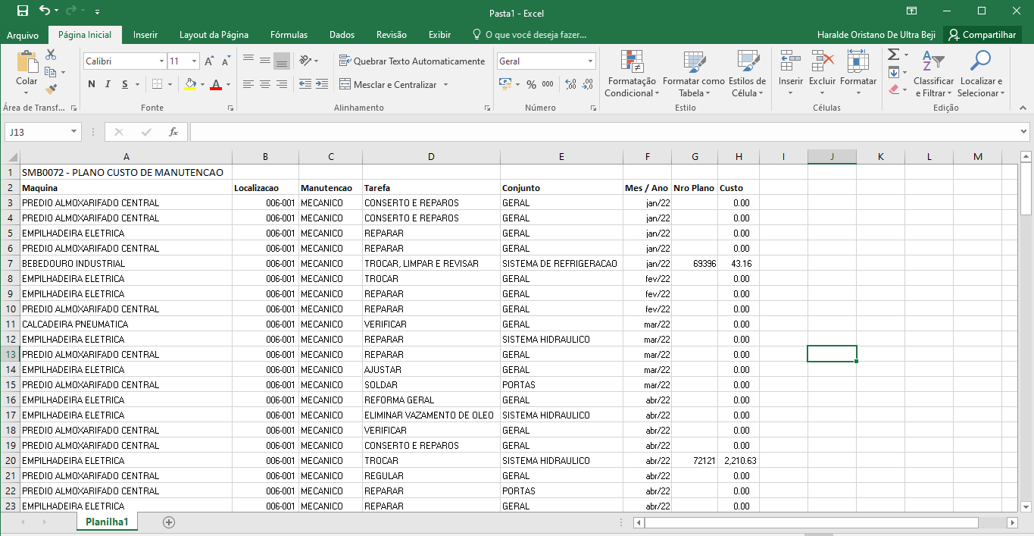Screen dimensions: 1034x536
Task: Click the yellow fill color button
Action: (189, 85)
